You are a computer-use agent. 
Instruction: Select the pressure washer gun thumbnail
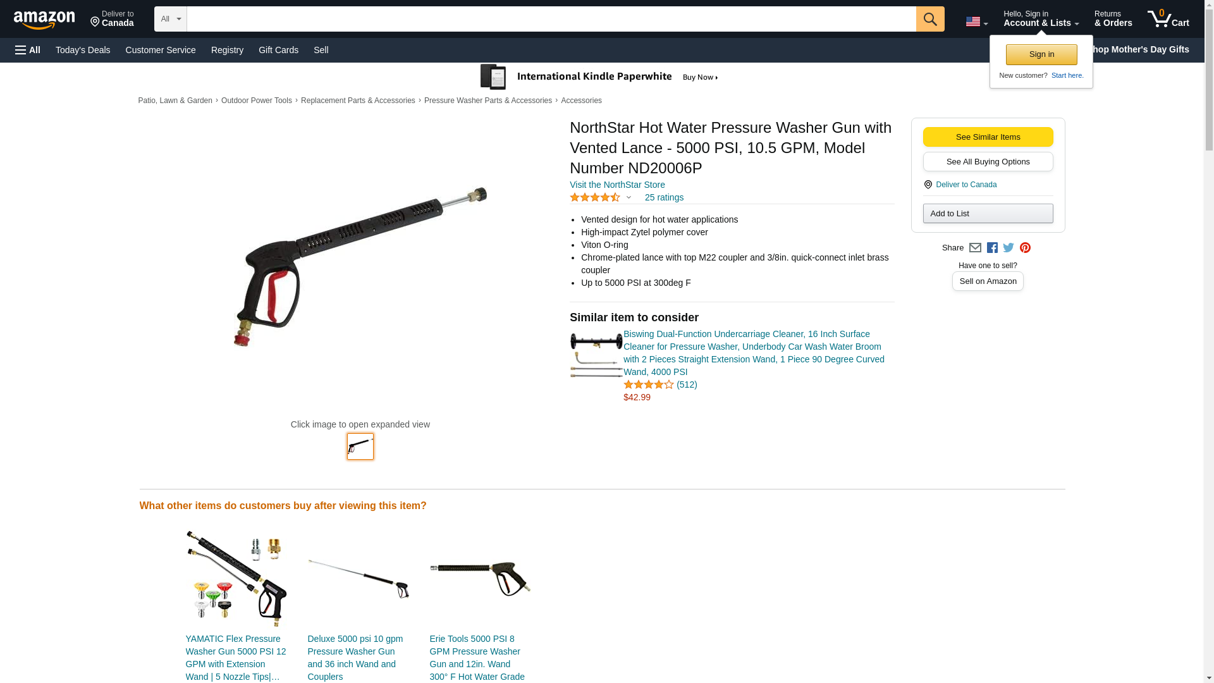[x=360, y=446]
